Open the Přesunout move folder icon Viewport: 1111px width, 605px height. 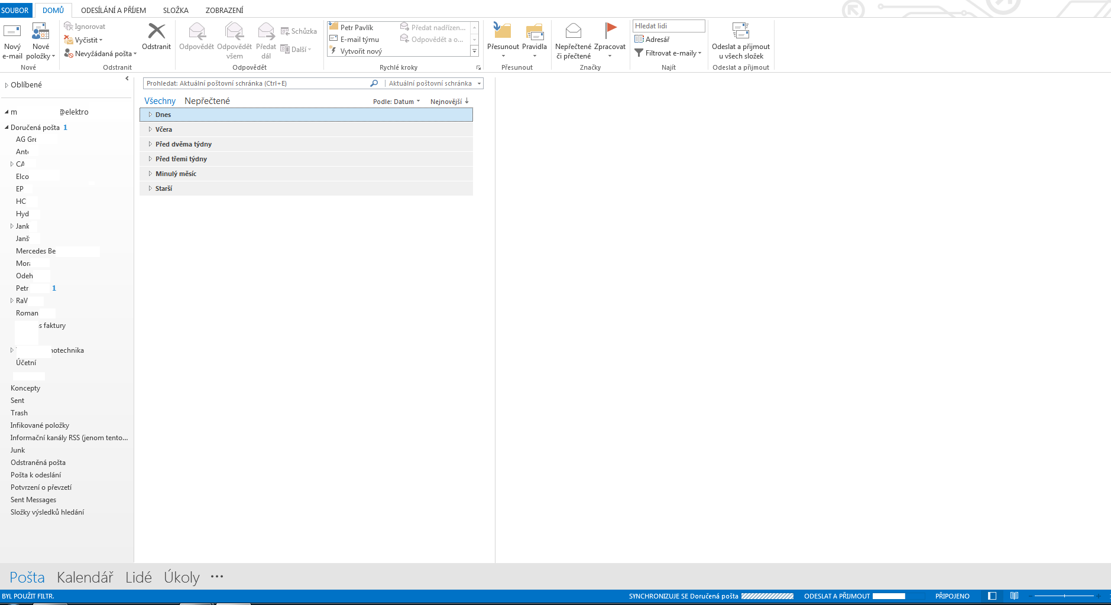(x=503, y=32)
